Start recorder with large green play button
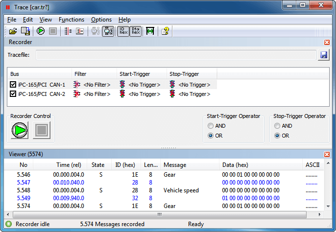Screen dimensions: 336x232 click(20, 130)
